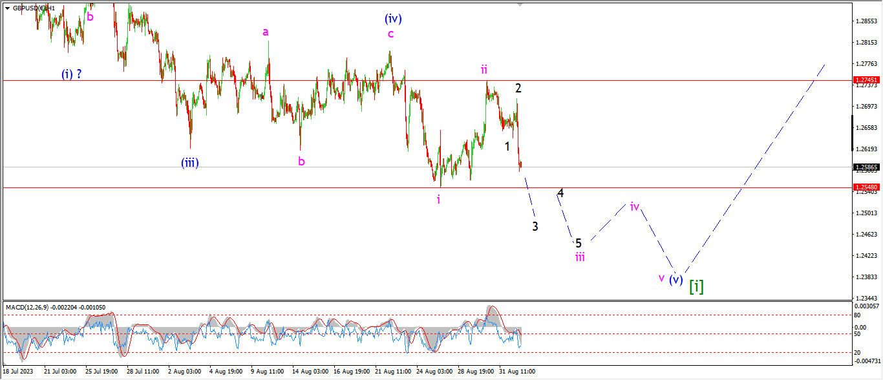
Task: Click the GBPUSD H1 chart title
Action: pyautogui.click(x=34, y=8)
